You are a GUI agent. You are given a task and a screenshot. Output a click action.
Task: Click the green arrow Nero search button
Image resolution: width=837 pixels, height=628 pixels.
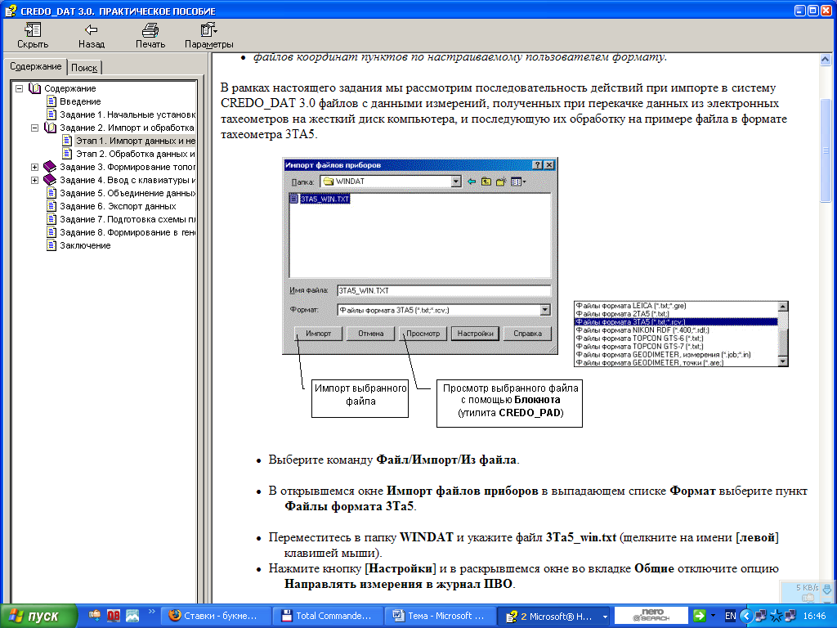click(x=700, y=615)
